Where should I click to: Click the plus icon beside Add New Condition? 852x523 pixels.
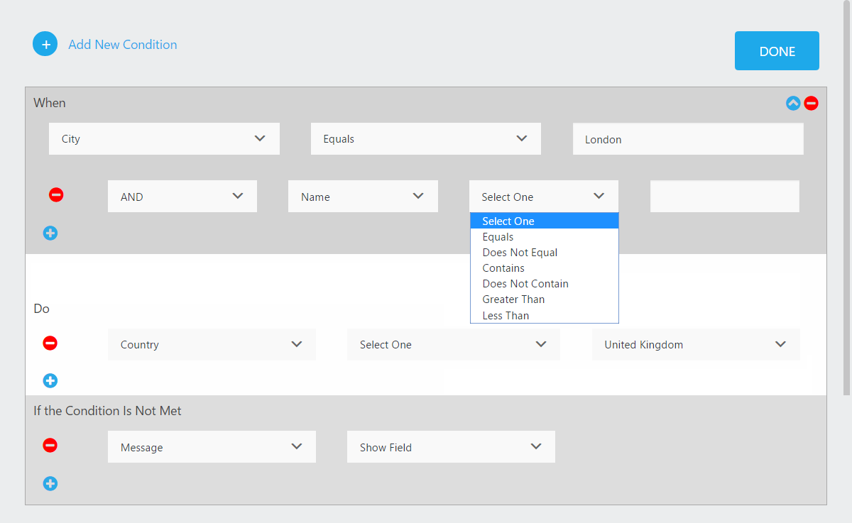point(45,44)
